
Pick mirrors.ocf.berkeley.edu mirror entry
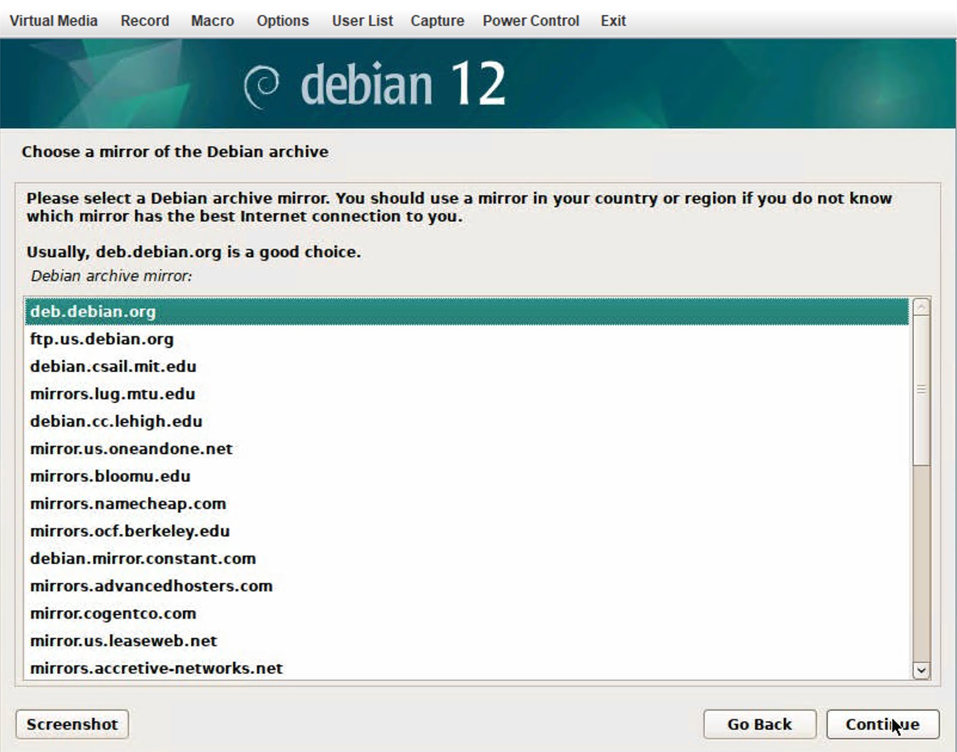tap(130, 531)
